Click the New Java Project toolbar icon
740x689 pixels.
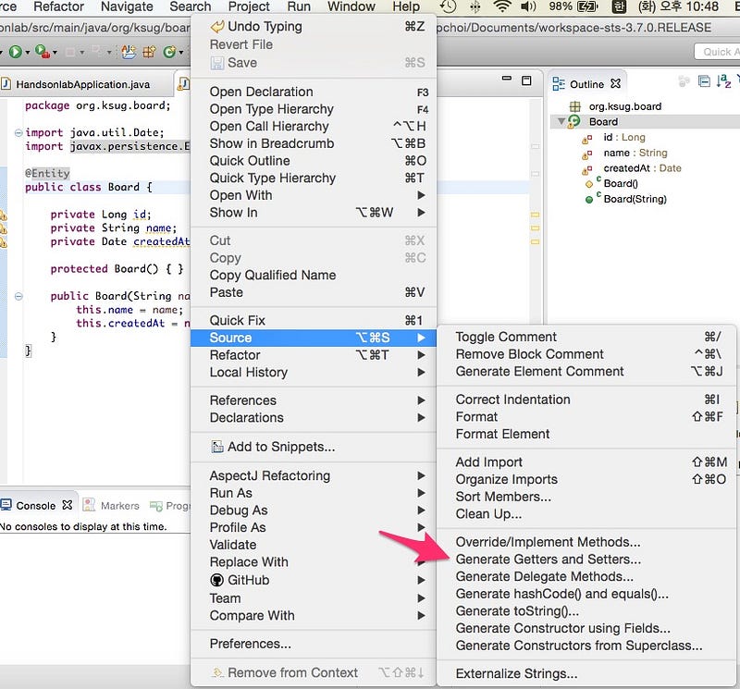point(129,52)
